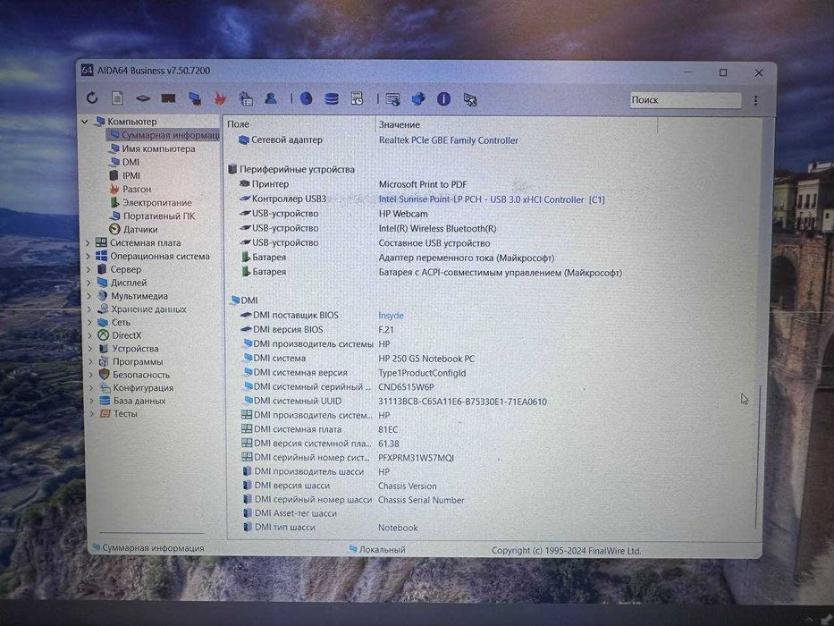Select the Безопасность tree item
Screen dimensions: 834x626
click(x=135, y=375)
